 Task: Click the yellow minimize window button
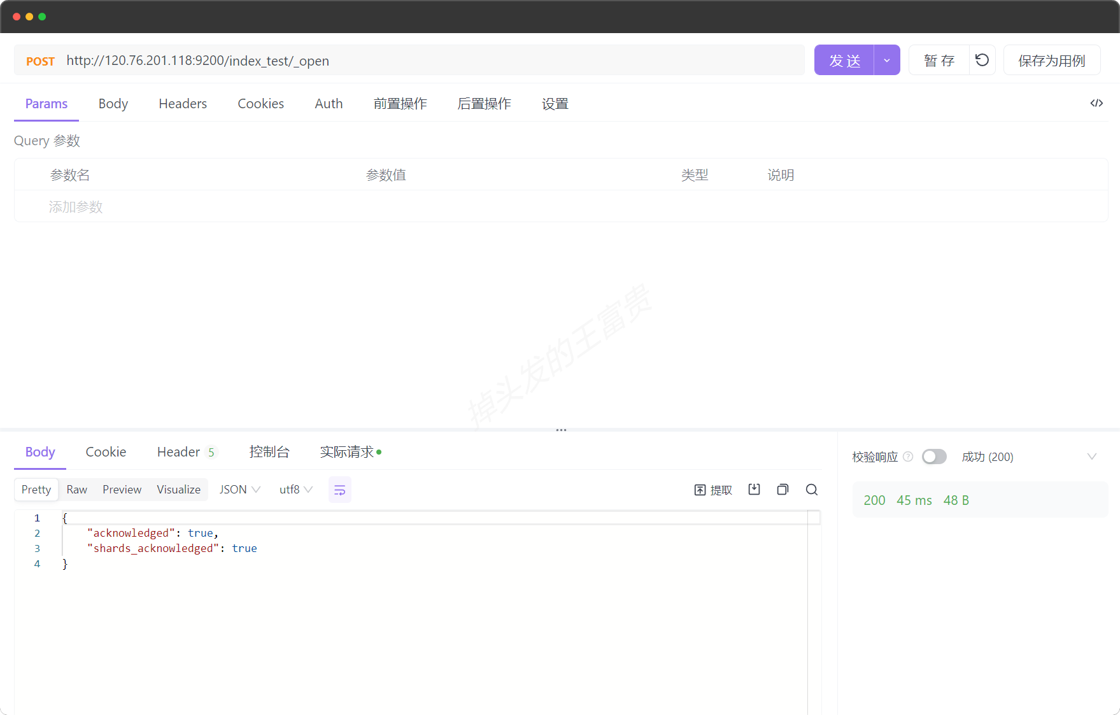(x=29, y=17)
